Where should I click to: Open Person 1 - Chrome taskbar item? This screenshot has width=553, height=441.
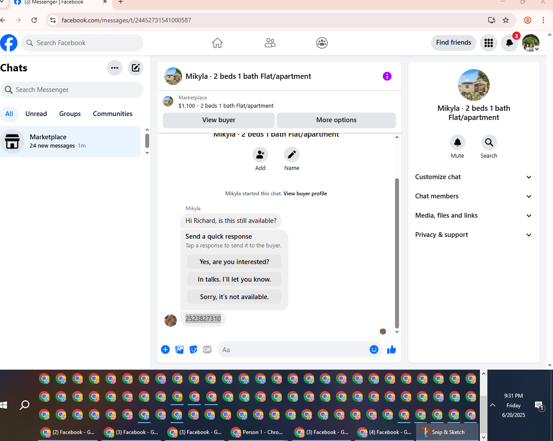click(258, 432)
